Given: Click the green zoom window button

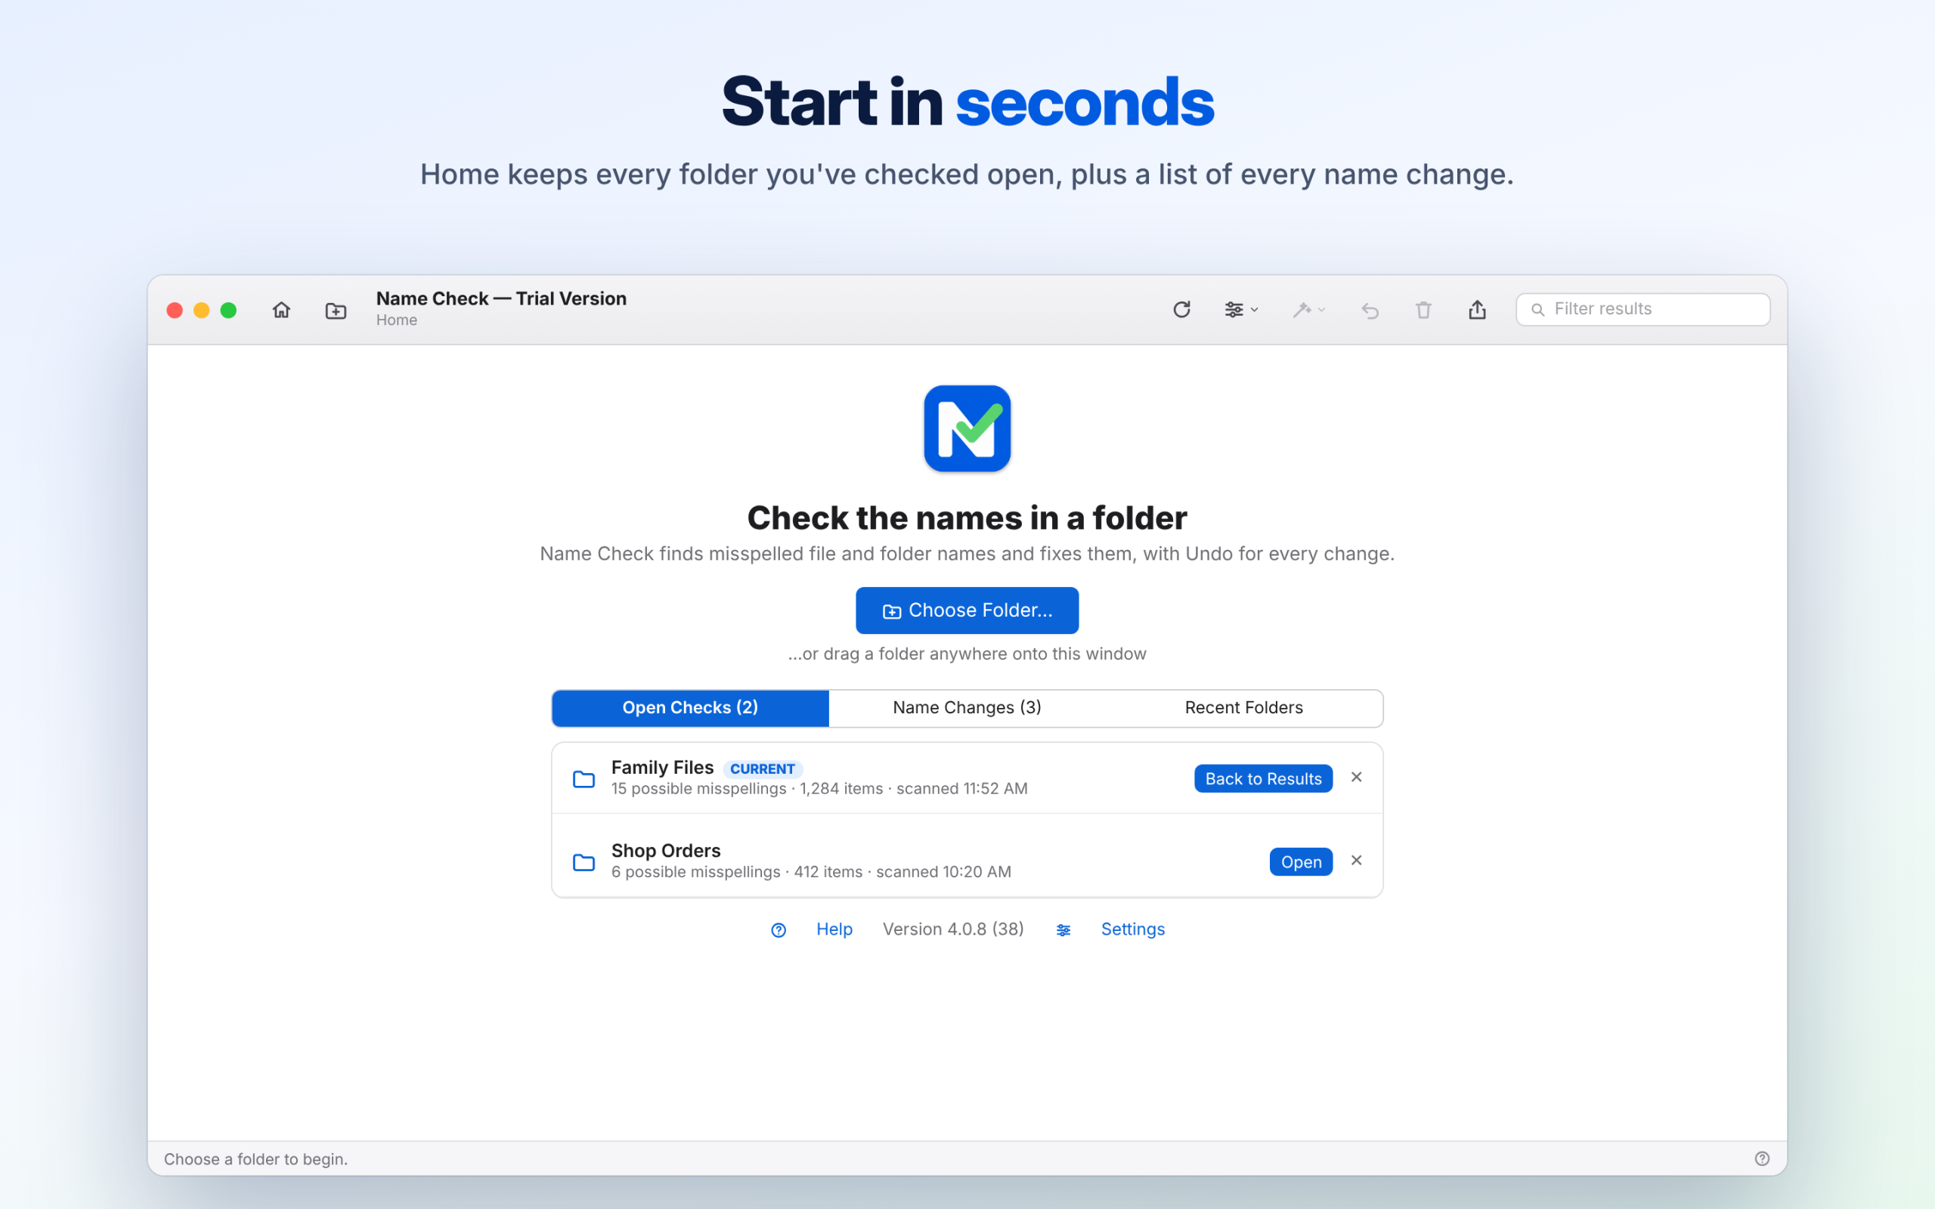Looking at the screenshot, I should [229, 311].
